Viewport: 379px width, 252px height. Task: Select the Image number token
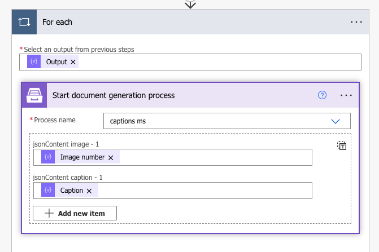click(82, 157)
